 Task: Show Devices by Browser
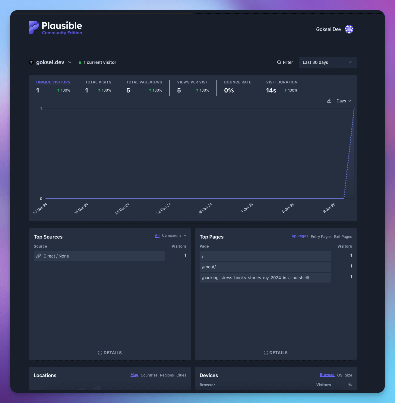(327, 375)
